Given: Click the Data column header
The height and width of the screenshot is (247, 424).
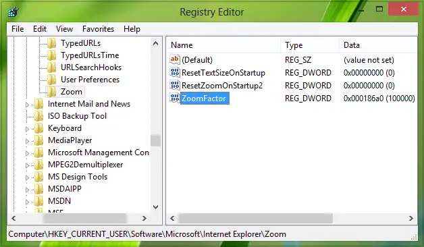Looking at the screenshot, I should [x=378, y=45].
